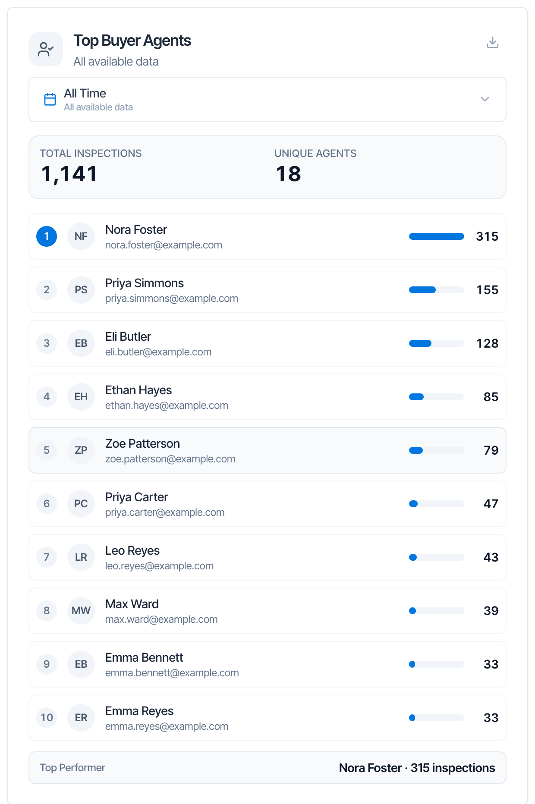Select the Emma Bennett name
Image resolution: width=535 pixels, height=804 pixels.
(144, 657)
